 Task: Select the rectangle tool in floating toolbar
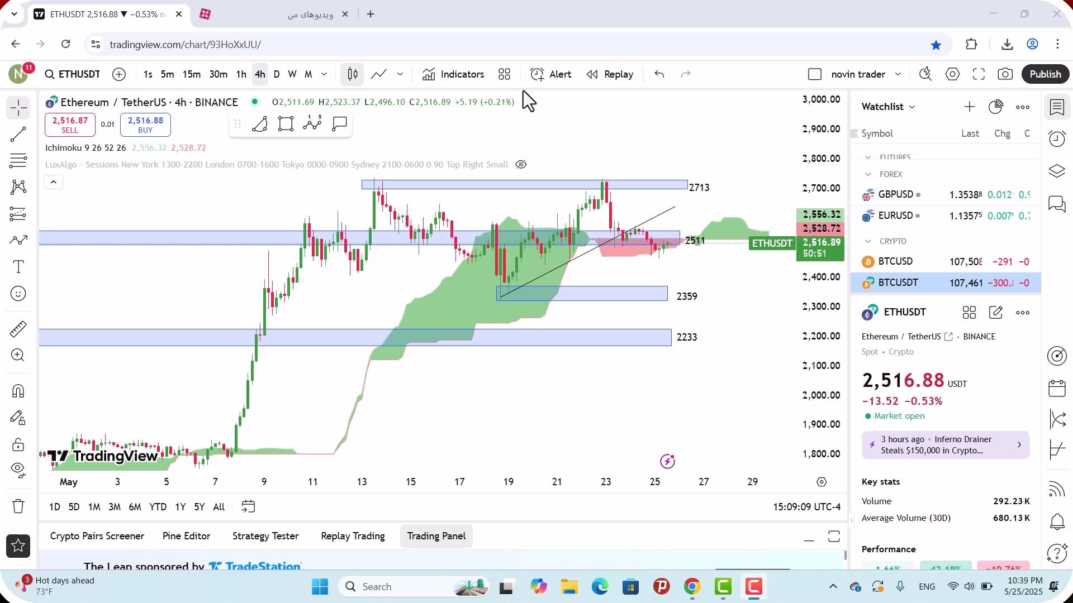click(286, 124)
